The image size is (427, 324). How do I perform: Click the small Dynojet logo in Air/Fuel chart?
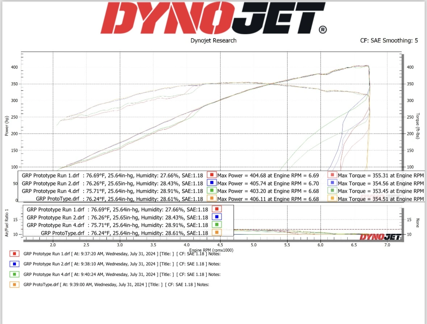point(380,237)
